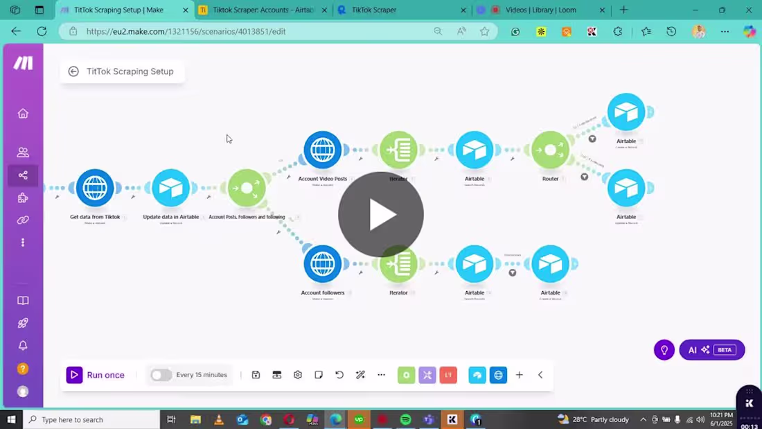Switch to Tiktok Scraper: Accounts Airtable tab

click(263, 10)
